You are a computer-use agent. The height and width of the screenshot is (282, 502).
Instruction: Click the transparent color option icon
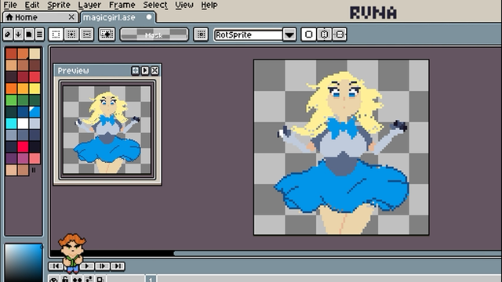[x=107, y=34]
